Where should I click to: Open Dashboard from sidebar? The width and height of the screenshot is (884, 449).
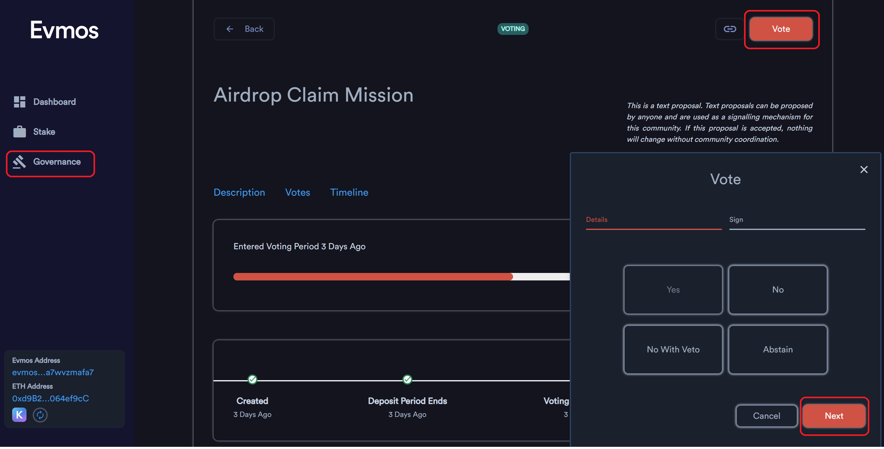point(45,102)
